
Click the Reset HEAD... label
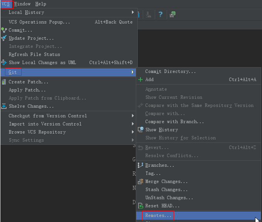[162, 206]
